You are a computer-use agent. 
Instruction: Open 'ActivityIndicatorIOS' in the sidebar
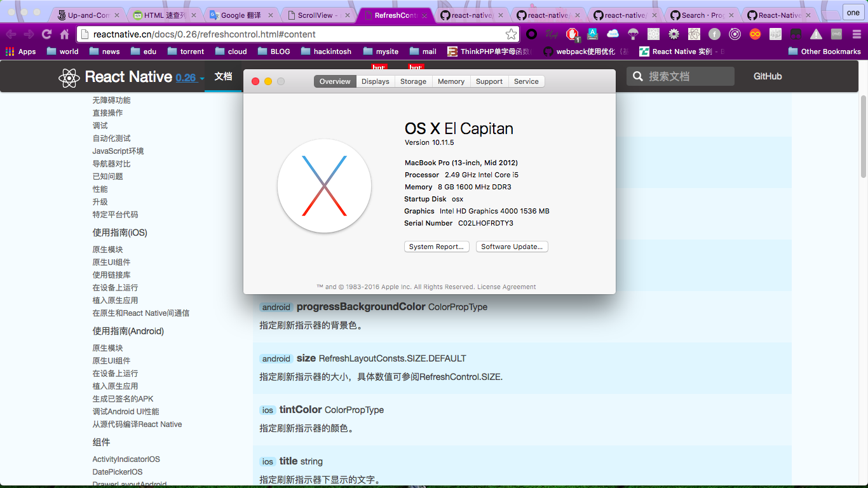[126, 459]
